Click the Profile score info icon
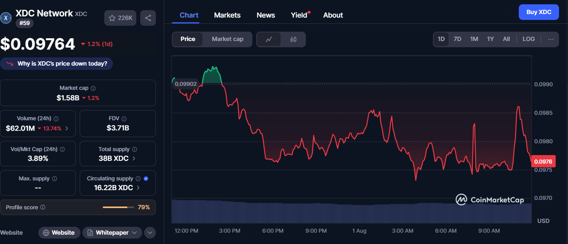568x244 pixels. click(x=43, y=207)
